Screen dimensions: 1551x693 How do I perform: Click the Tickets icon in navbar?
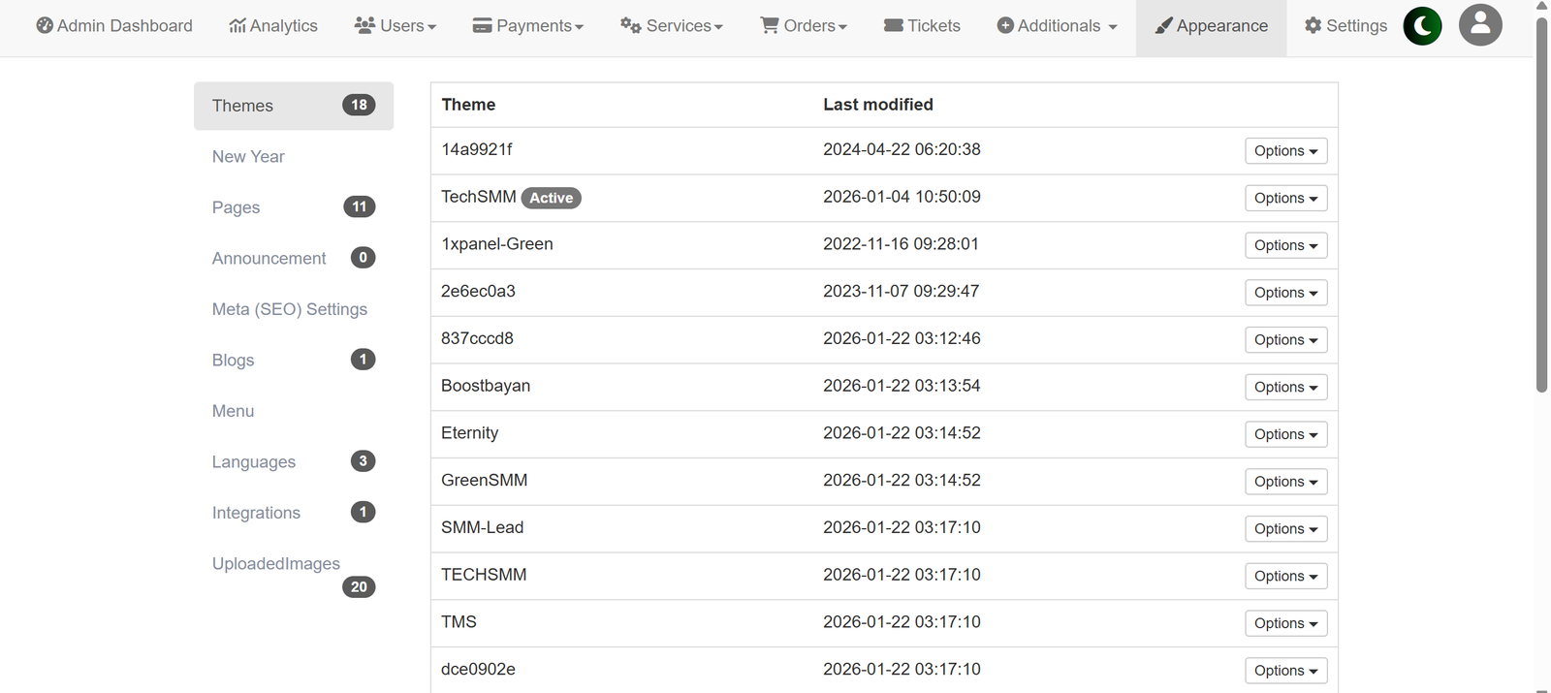click(894, 26)
